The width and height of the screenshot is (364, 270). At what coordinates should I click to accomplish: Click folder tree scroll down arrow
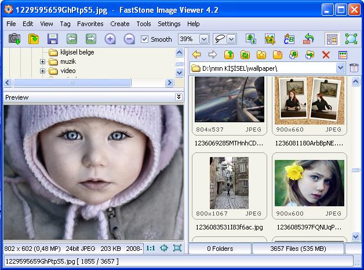(x=180, y=72)
